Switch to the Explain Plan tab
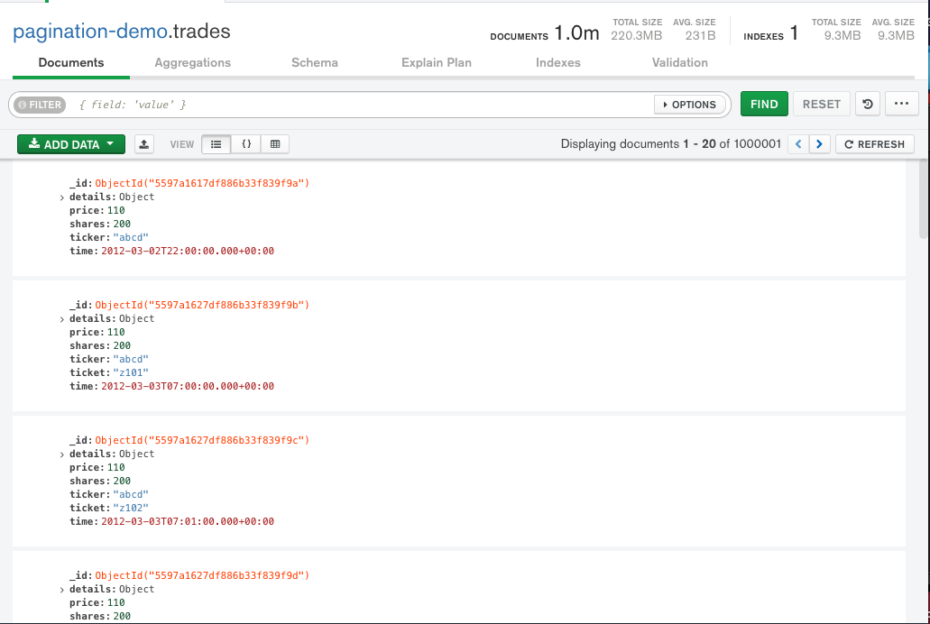Screen dimensions: 930x624 [x=436, y=63]
